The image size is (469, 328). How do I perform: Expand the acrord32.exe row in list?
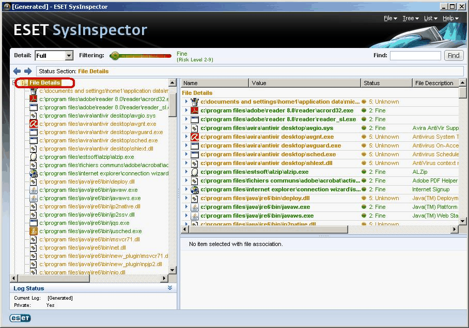coord(186,110)
